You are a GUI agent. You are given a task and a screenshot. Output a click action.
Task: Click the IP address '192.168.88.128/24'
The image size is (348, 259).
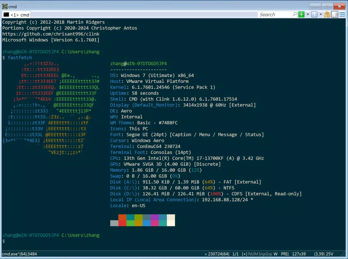click(225, 200)
